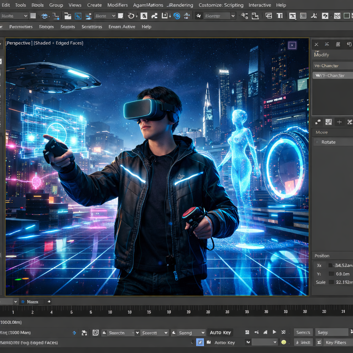Select the Rotate option in the panel
353x353 pixels.
click(x=328, y=142)
